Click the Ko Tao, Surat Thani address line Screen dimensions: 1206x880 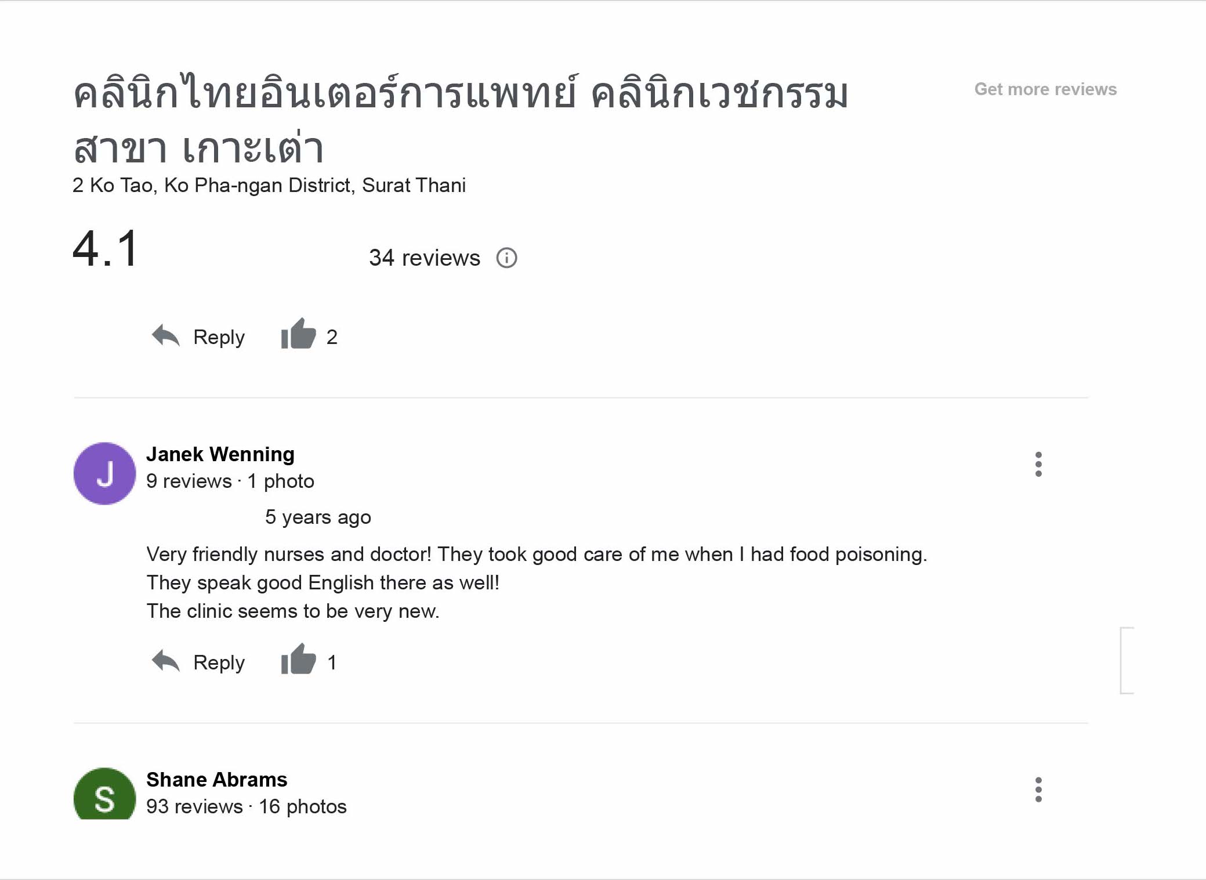269,185
